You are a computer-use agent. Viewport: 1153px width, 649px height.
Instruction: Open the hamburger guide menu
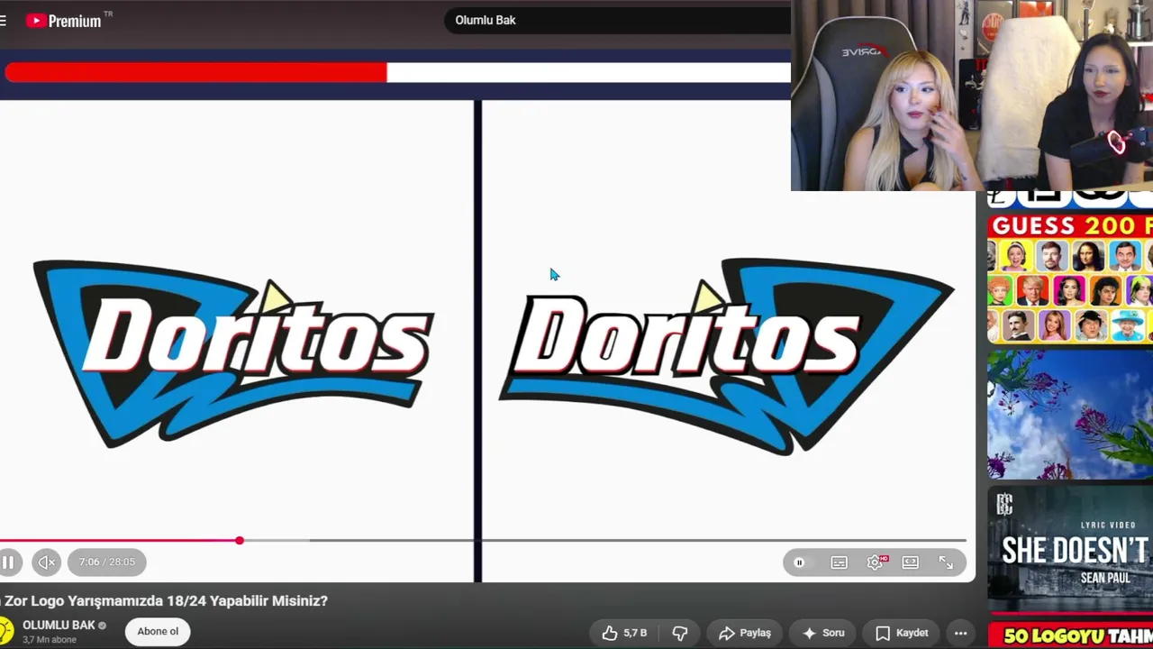click(3, 20)
